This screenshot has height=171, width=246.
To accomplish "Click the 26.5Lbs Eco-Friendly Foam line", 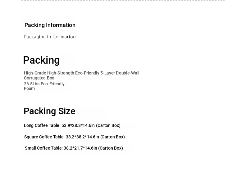I will [44, 86].
